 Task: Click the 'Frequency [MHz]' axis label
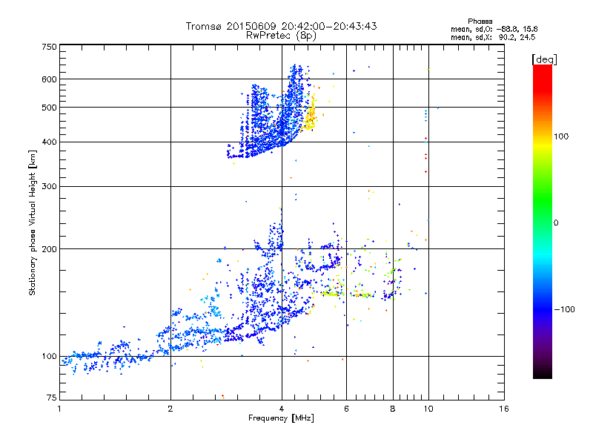coord(281,418)
